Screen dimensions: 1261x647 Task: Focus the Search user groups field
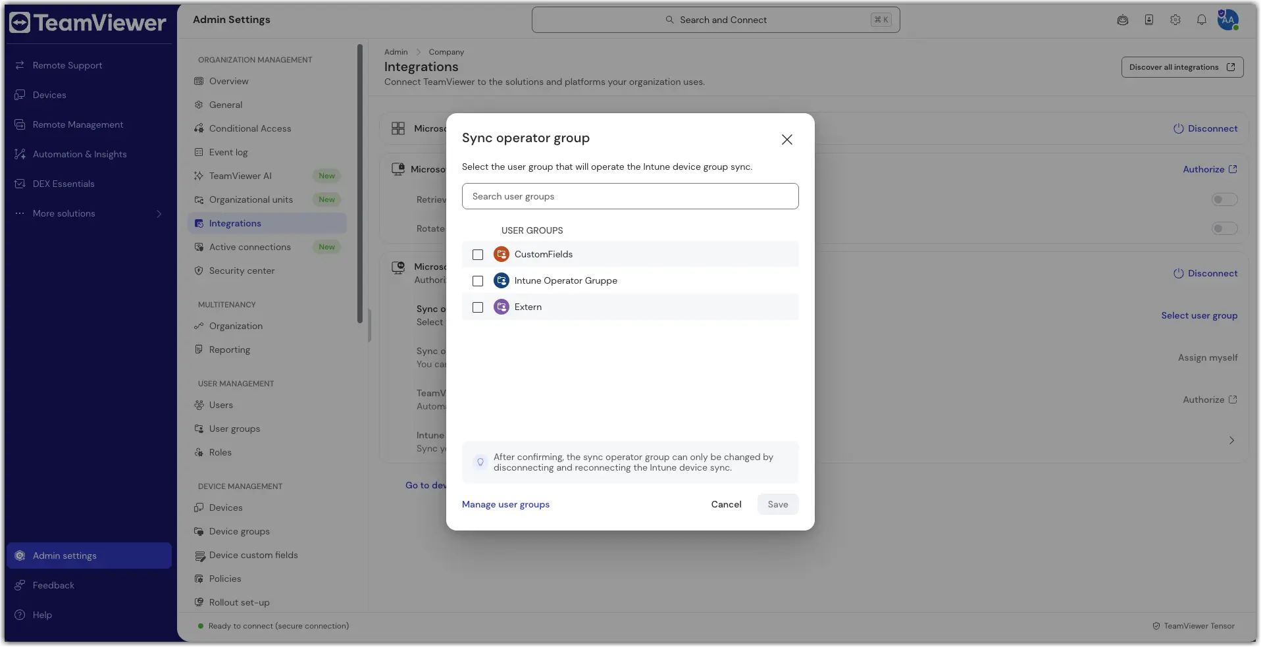630,196
